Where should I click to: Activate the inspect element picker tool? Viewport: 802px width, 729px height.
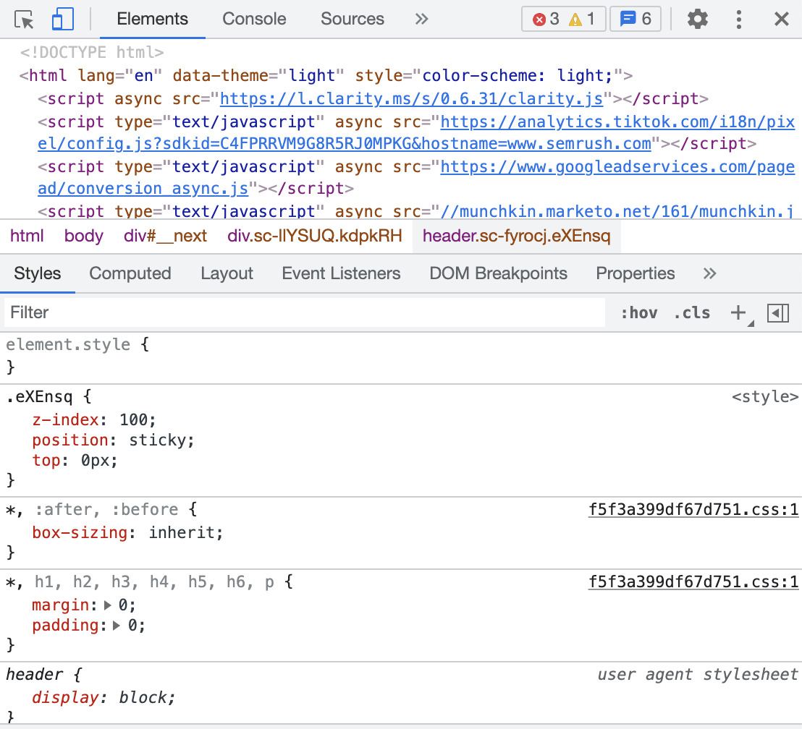25,20
